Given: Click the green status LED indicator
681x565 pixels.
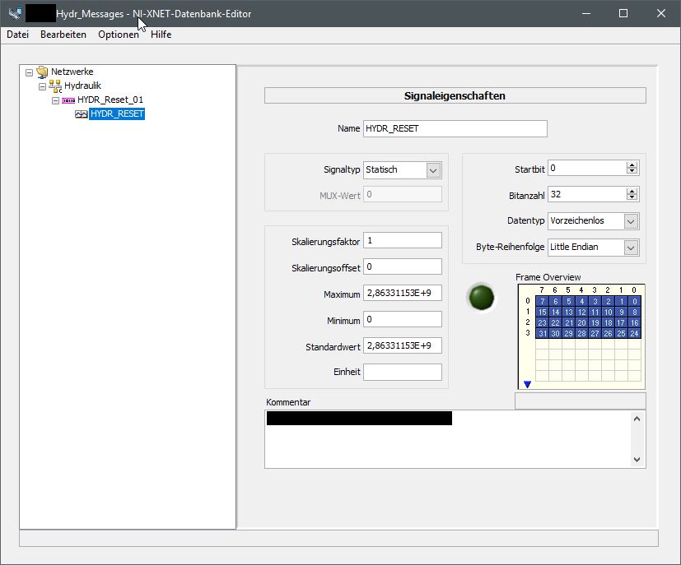Looking at the screenshot, I should click(x=480, y=297).
